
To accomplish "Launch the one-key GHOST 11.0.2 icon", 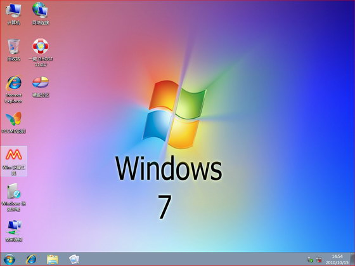I will pyautogui.click(x=41, y=53).
